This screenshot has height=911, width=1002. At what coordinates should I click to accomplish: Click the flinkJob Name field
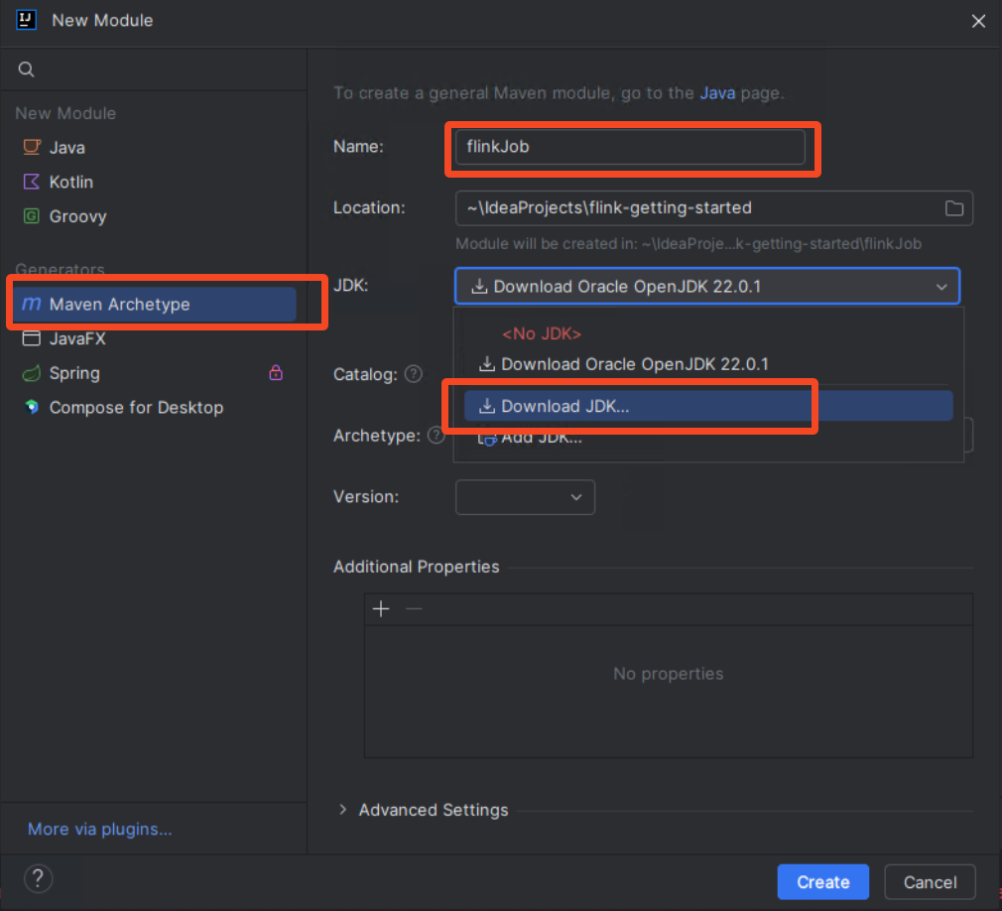pos(629,147)
